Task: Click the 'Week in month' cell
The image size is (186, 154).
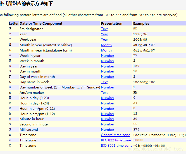Action: [32, 61]
